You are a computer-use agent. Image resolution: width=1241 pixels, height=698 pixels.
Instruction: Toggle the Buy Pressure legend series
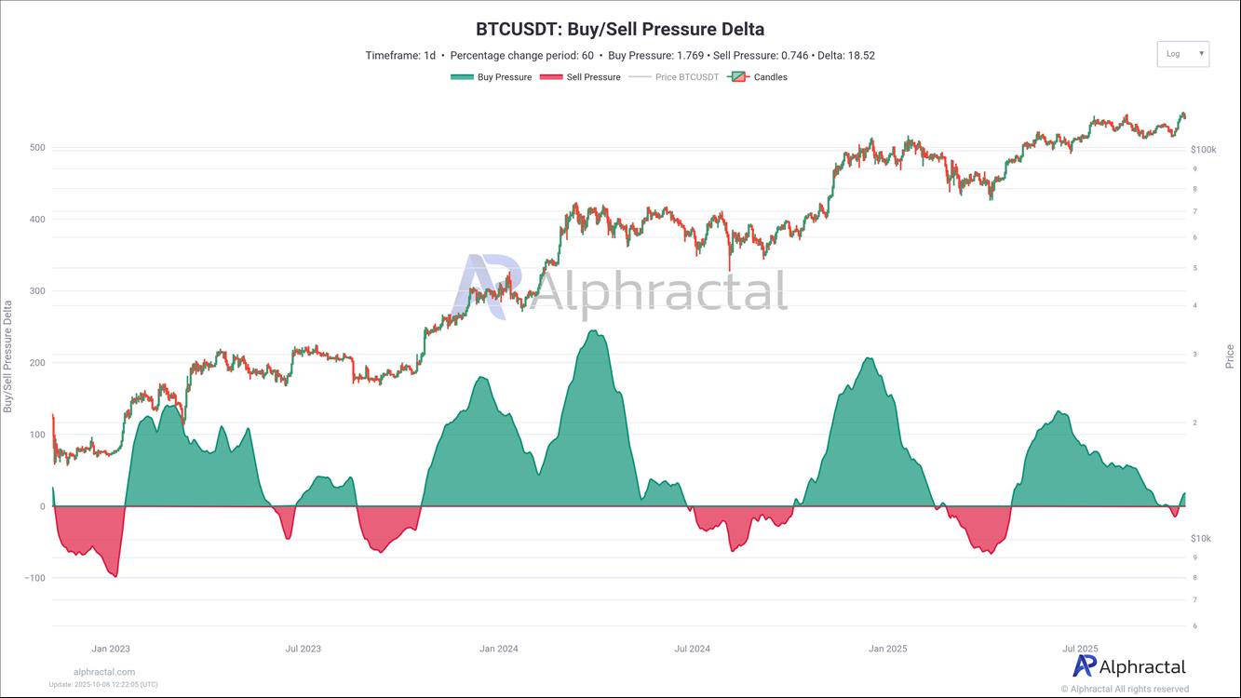504,77
